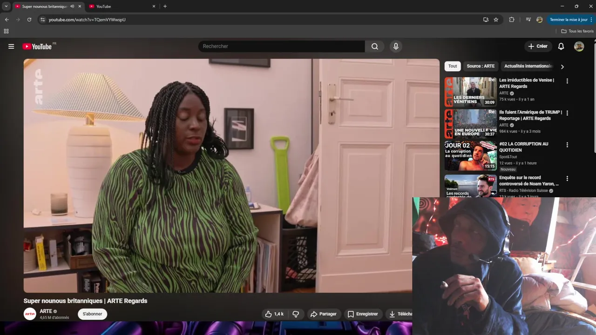Viewport: 596px width, 335px height.
Task: Open YouTube notifications bell
Action: 561,47
